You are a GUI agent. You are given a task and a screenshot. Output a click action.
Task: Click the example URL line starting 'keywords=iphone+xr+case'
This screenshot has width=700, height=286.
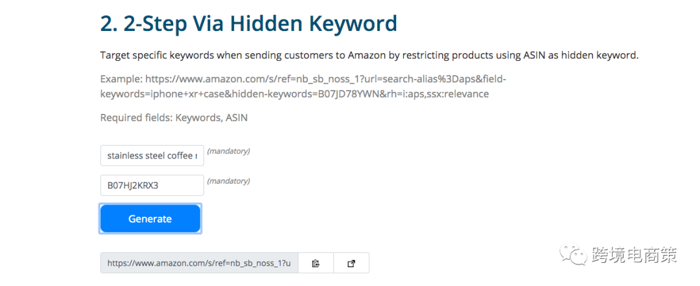[x=294, y=94]
